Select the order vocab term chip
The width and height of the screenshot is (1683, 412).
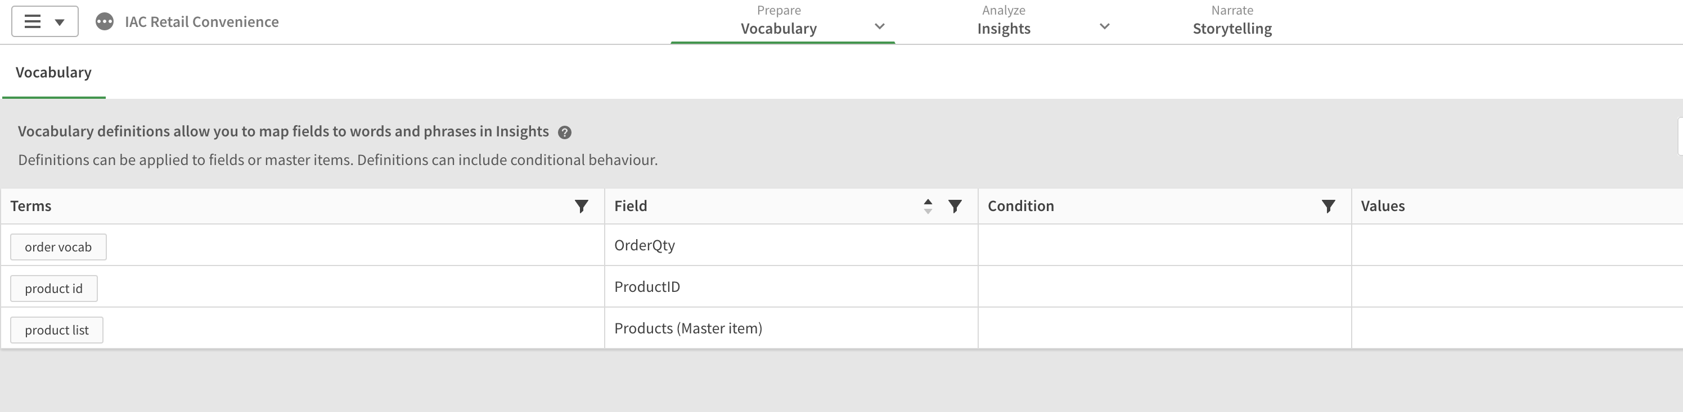click(58, 247)
